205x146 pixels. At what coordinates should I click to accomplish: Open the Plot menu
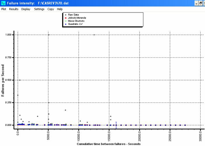4,9
